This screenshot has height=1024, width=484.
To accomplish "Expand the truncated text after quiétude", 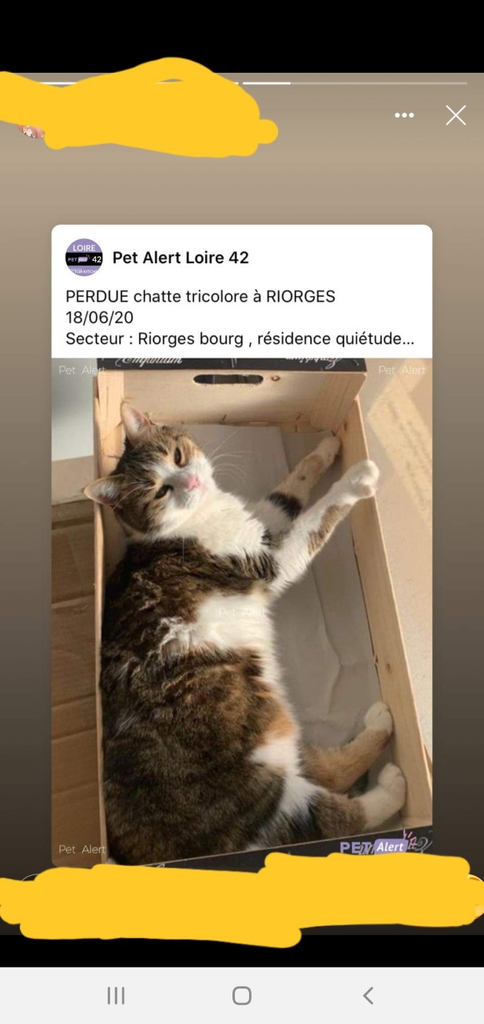I will tap(409, 339).
